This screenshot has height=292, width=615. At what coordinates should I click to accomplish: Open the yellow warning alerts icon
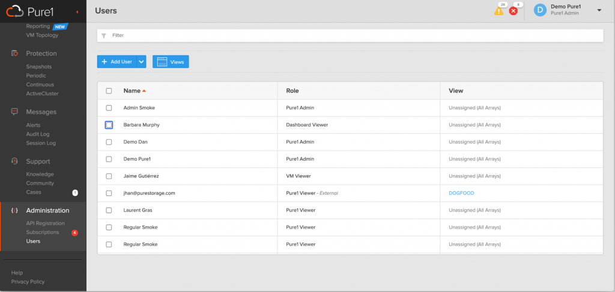(x=498, y=11)
